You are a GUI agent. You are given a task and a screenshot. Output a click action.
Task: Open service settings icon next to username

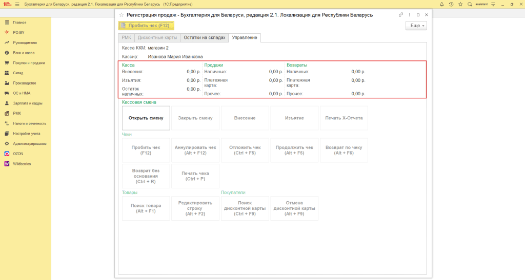tap(493, 4)
